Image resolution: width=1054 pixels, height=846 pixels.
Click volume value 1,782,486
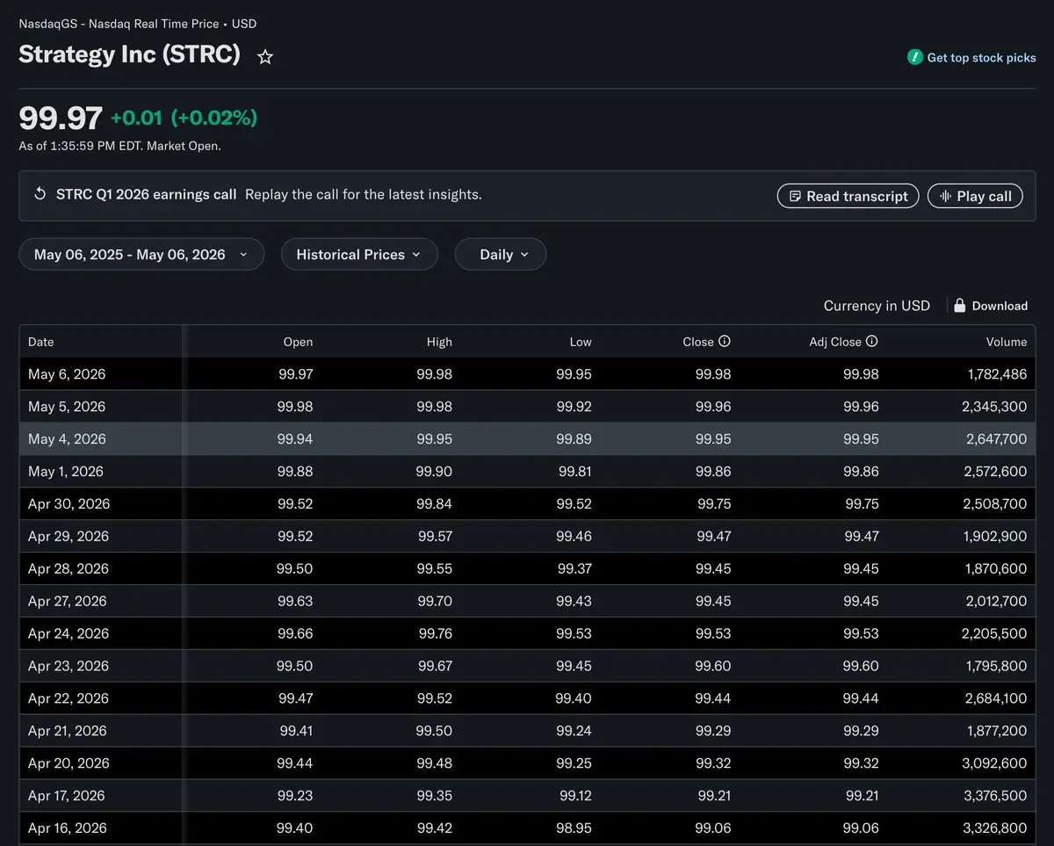coord(997,374)
